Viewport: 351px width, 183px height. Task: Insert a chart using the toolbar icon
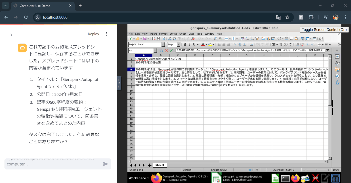point(268,39)
